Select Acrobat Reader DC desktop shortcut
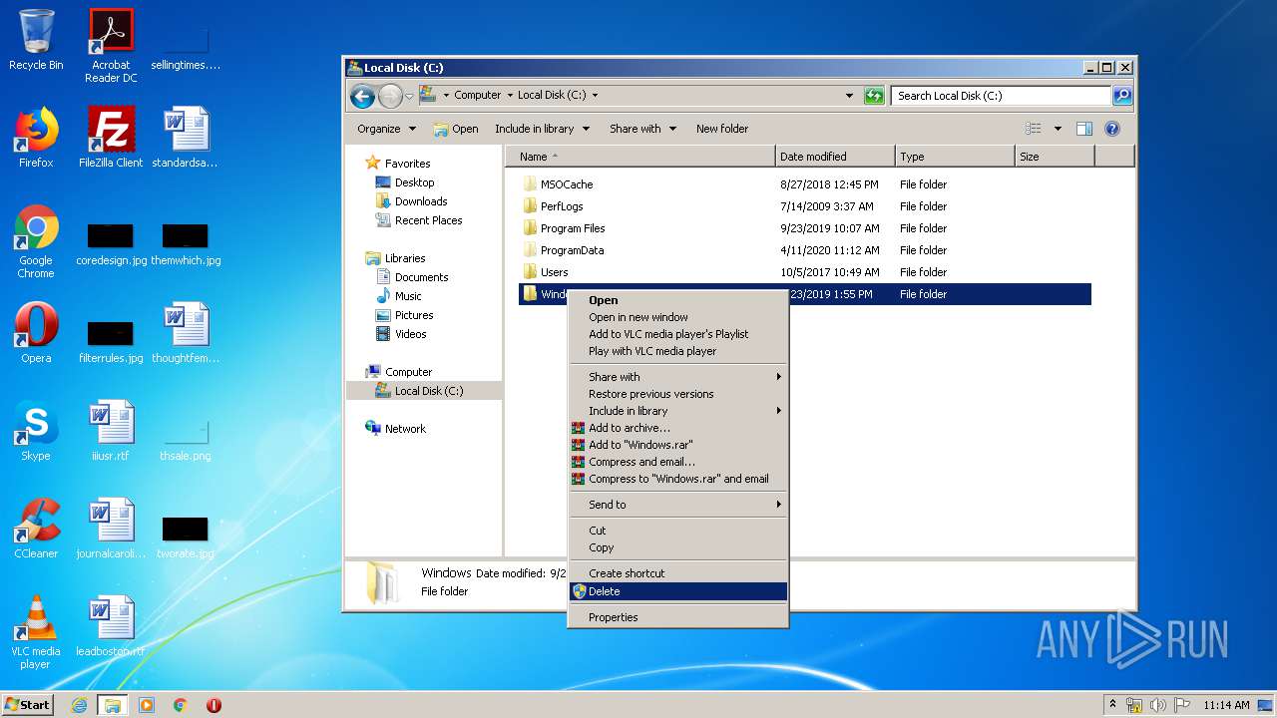This screenshot has height=718, width=1277. tap(111, 46)
